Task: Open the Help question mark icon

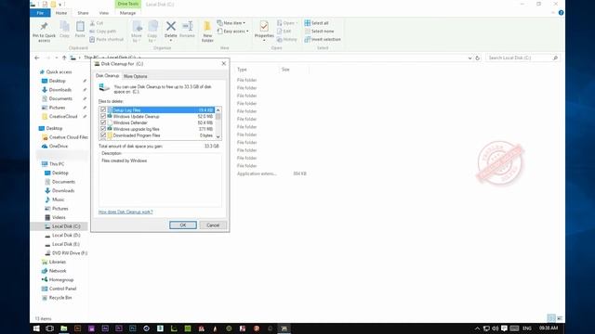Action: 561,13
